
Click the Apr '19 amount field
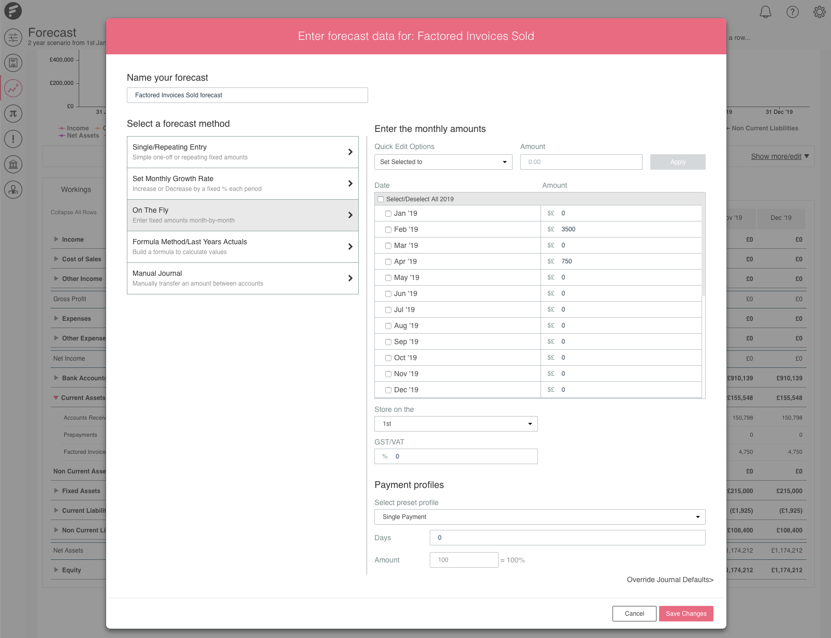621,261
